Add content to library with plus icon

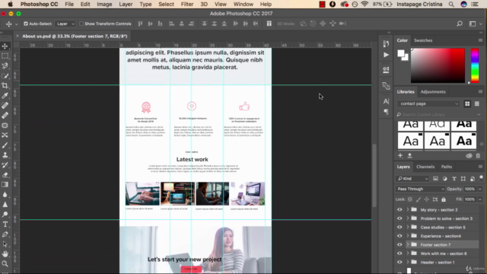coord(400,155)
